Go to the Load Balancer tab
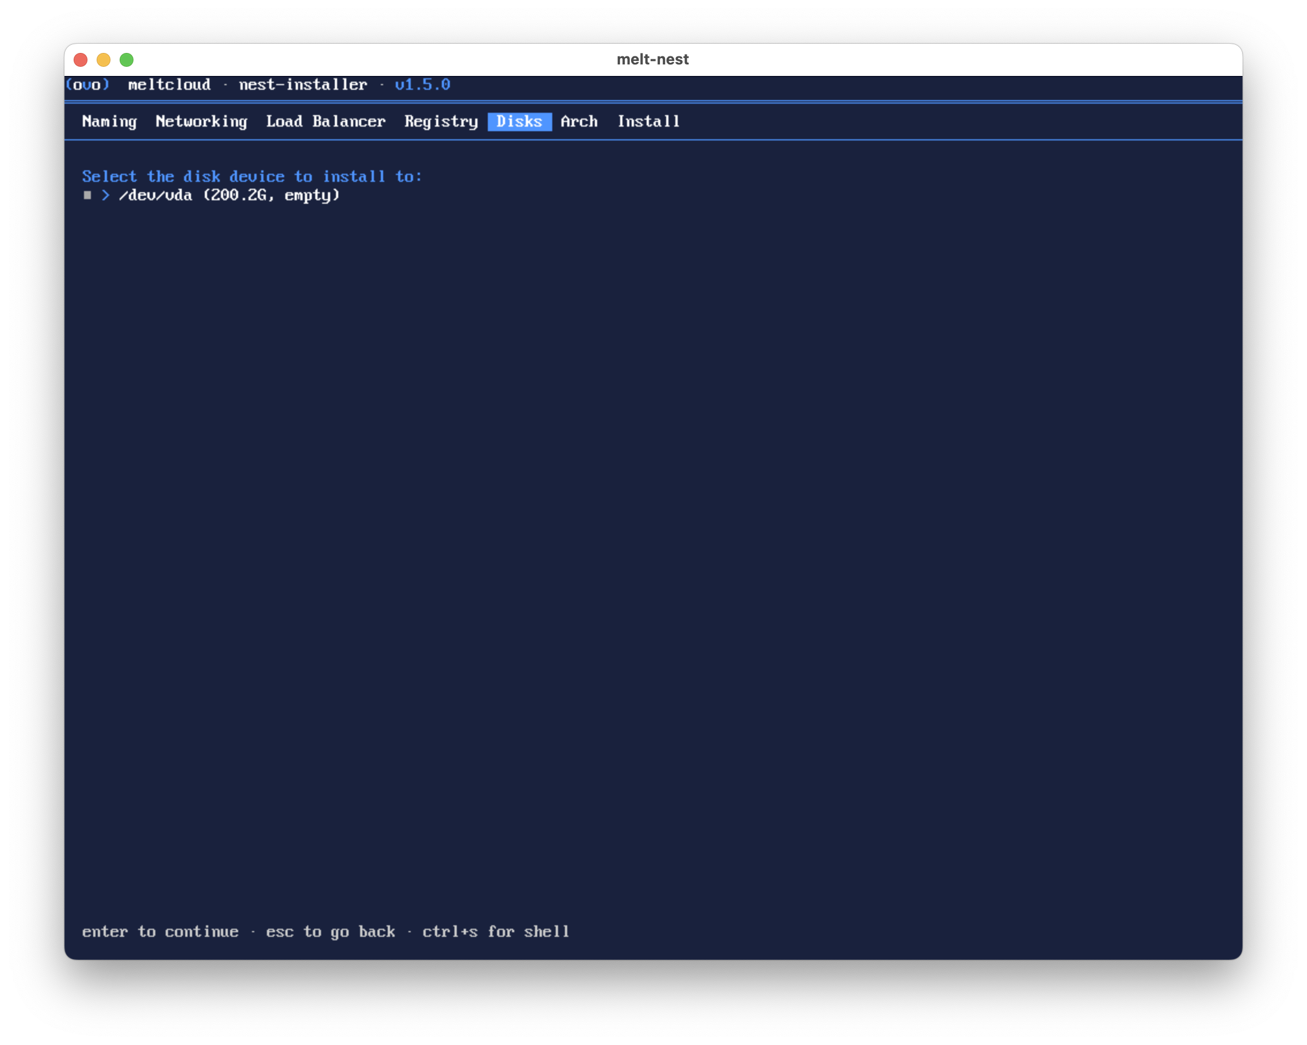Image resolution: width=1307 pixels, height=1045 pixels. click(x=326, y=122)
